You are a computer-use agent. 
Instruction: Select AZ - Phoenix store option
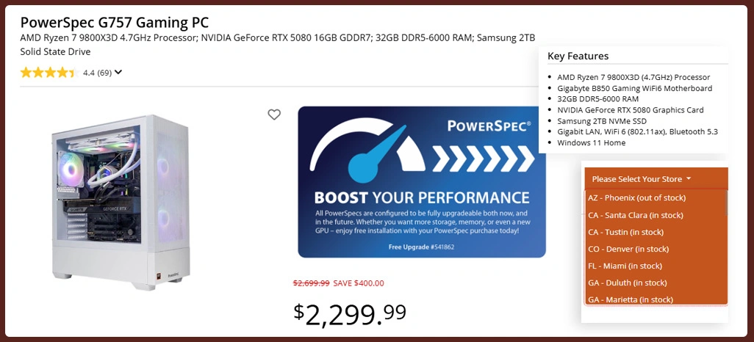[636, 198]
